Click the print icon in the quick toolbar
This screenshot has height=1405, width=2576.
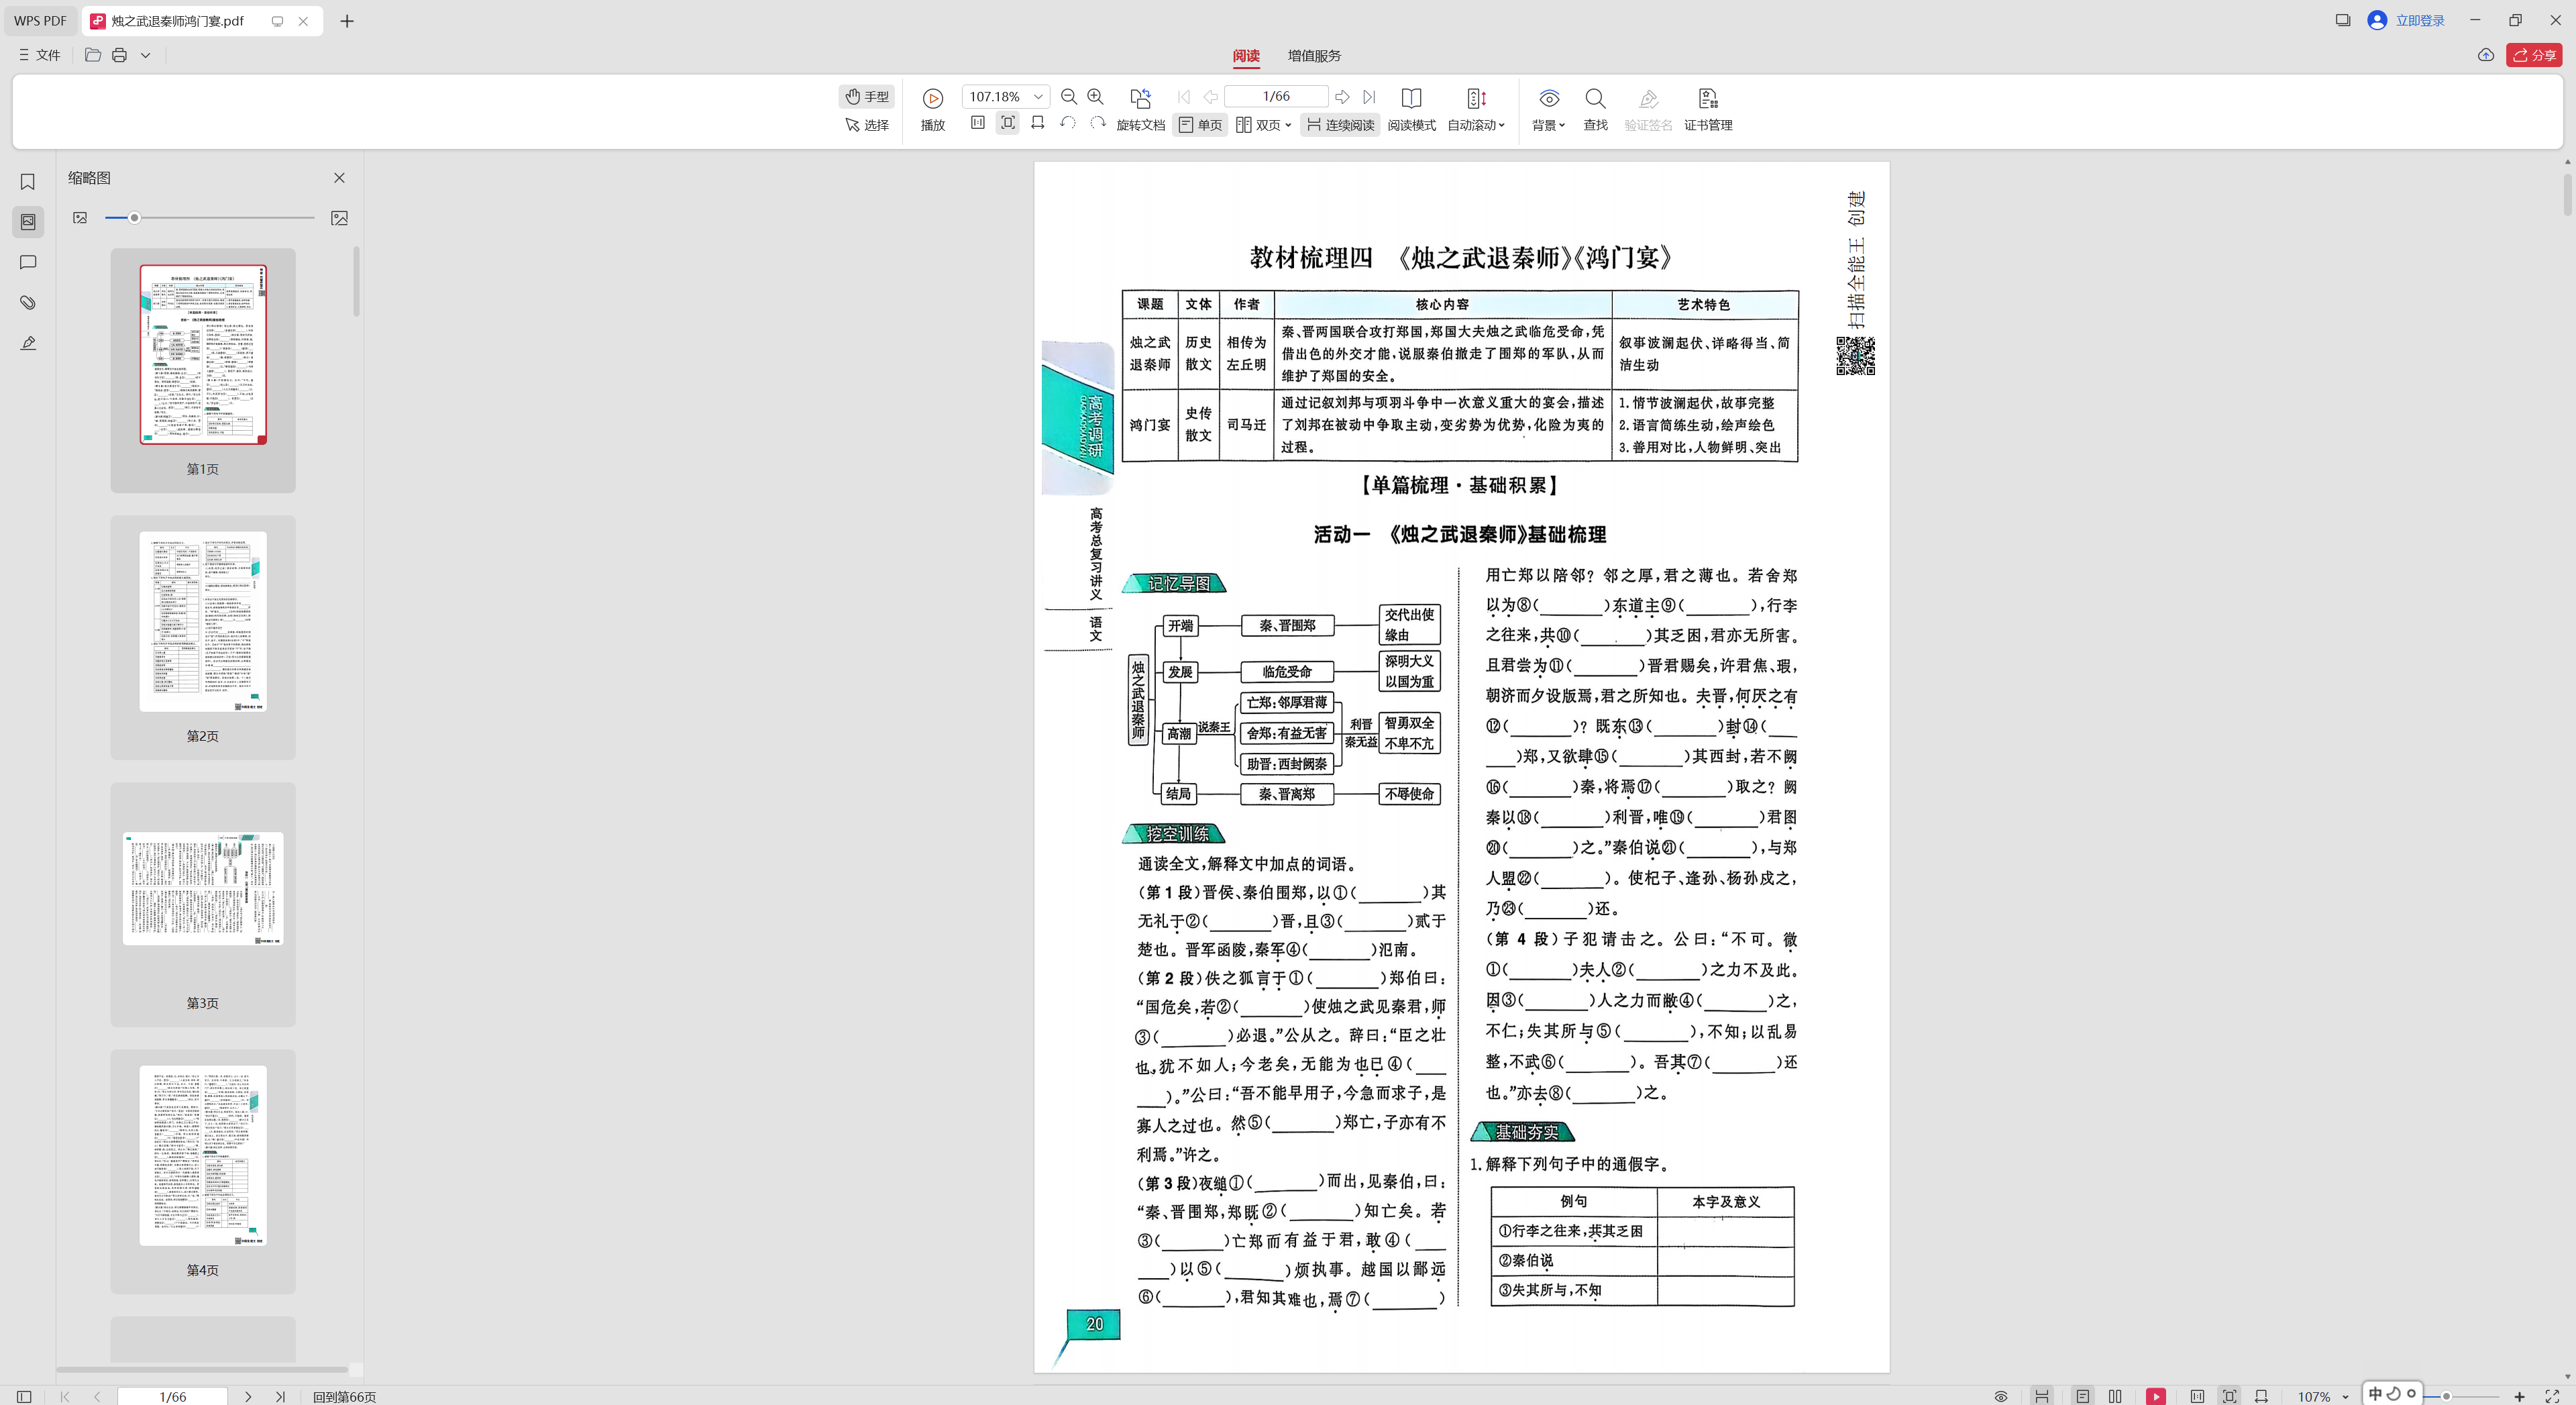pos(119,55)
